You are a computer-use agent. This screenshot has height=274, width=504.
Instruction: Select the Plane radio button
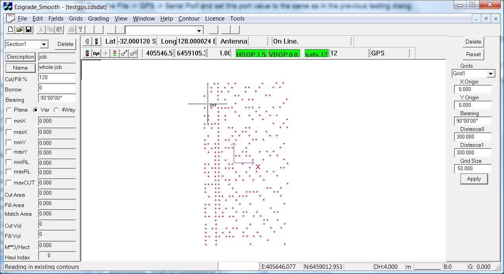pos(9,110)
